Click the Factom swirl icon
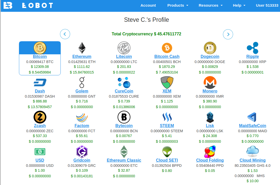The height and width of the screenshot is (185, 280). coord(82,118)
